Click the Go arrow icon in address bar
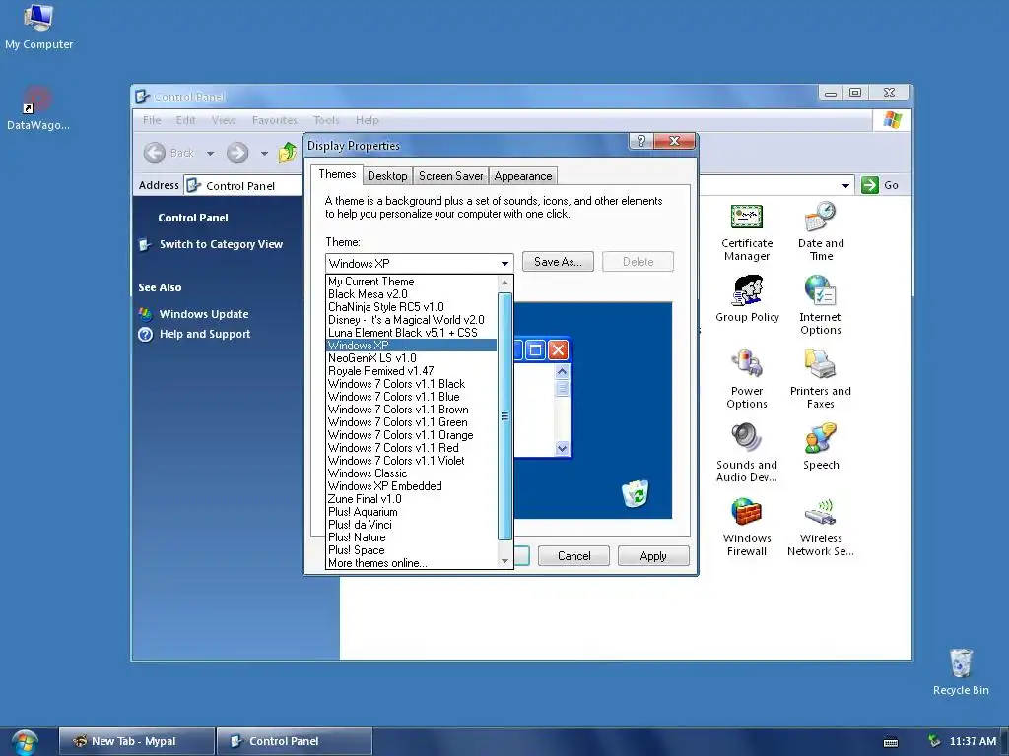Screen dimensions: 1009x756 (870, 185)
